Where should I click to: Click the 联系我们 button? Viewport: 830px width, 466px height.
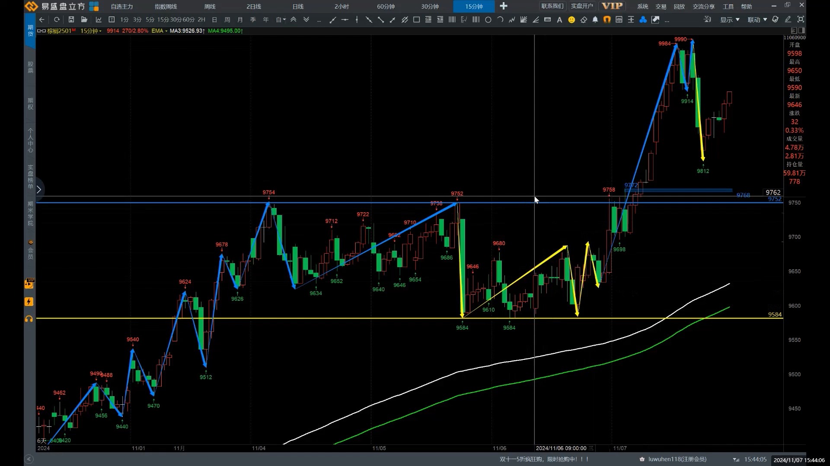coord(552,6)
